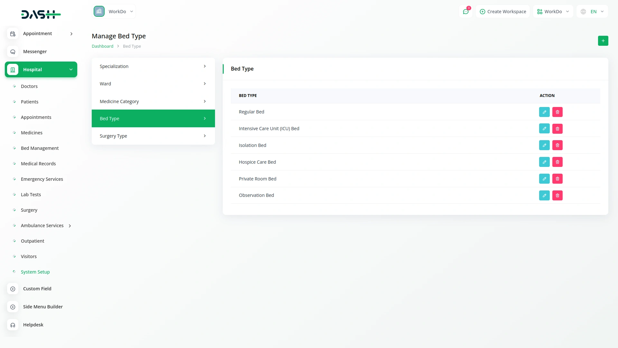Select the Bed Type setup tab
The height and width of the screenshot is (348, 618).
point(153,119)
